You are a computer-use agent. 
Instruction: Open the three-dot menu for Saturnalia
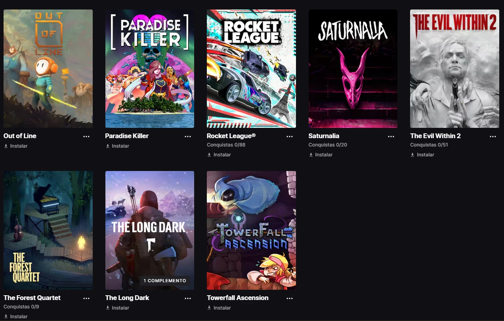(391, 136)
